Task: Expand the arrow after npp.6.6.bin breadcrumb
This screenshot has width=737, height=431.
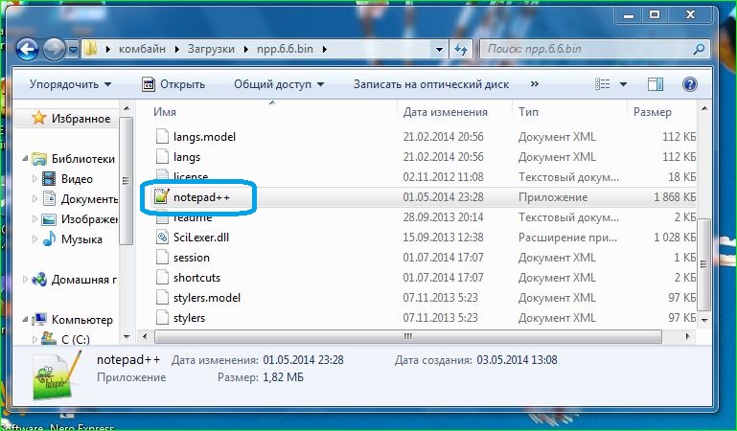Action: pos(325,49)
